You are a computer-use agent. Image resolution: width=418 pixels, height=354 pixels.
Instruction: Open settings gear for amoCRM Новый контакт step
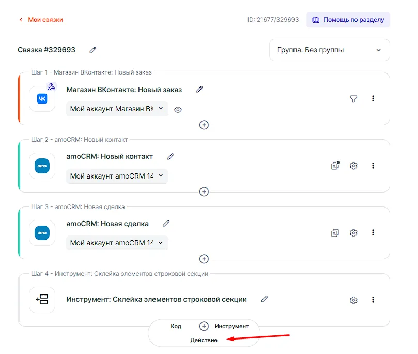pos(353,166)
